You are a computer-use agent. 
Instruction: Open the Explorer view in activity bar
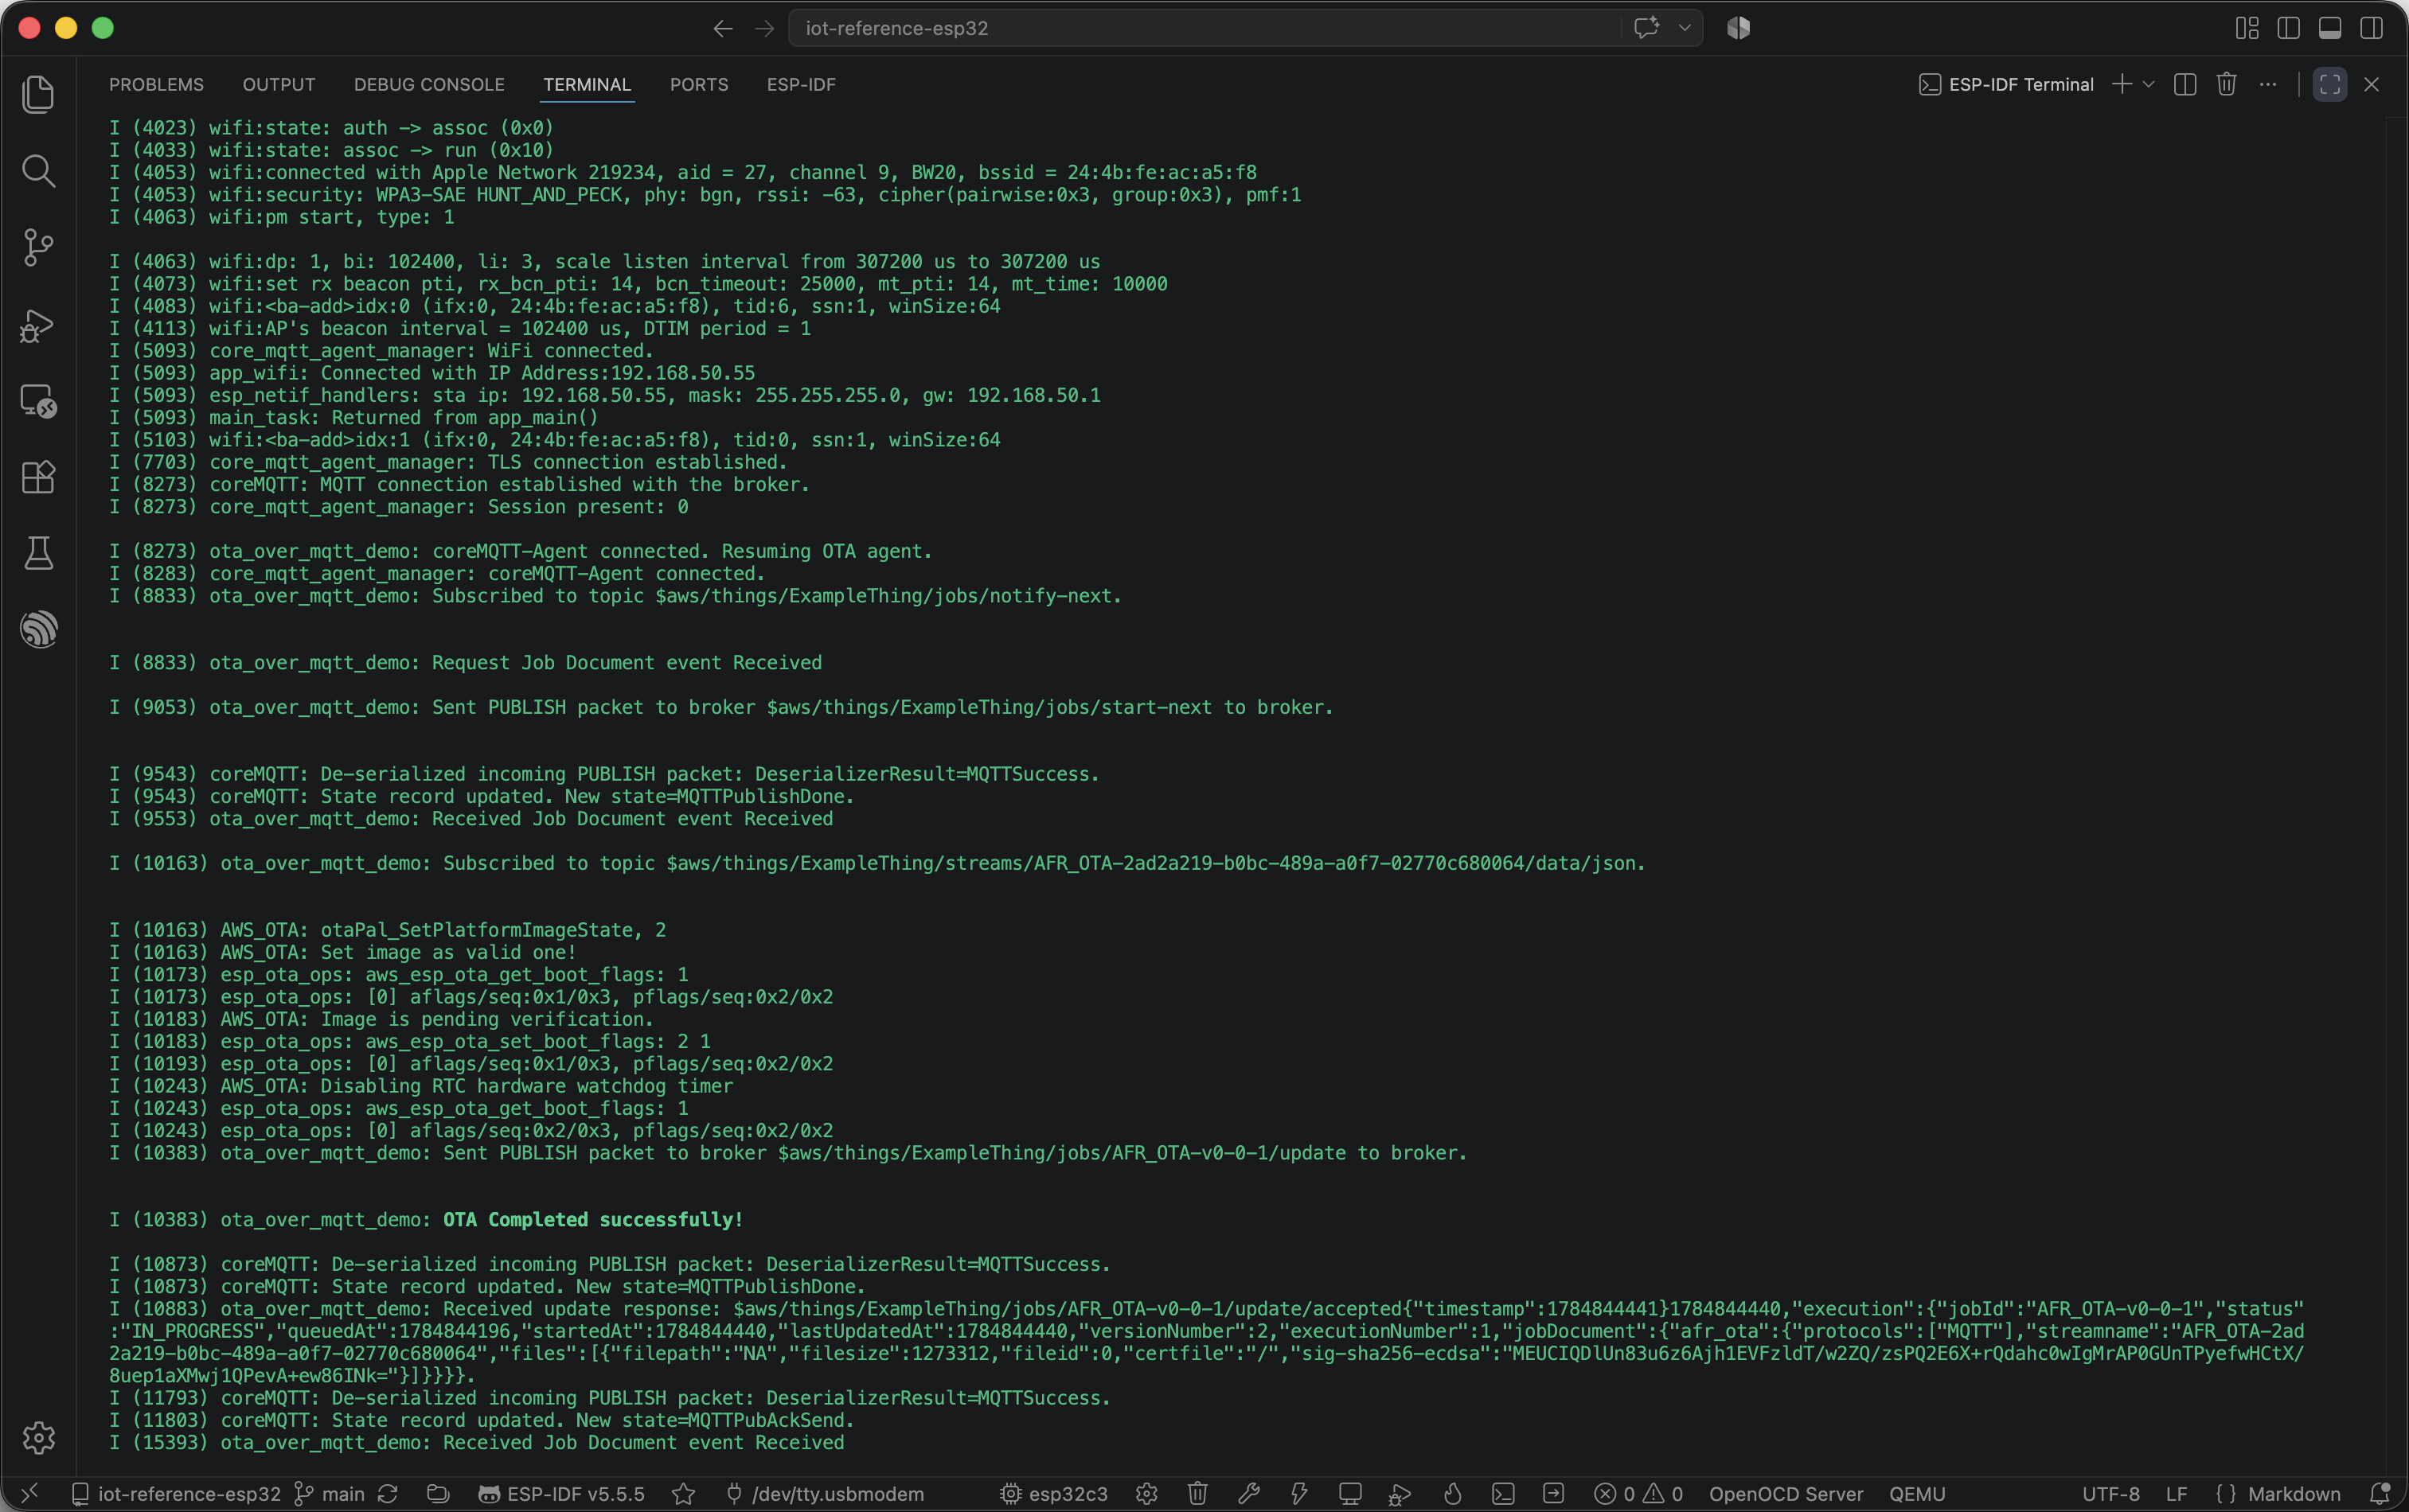tap(38, 94)
